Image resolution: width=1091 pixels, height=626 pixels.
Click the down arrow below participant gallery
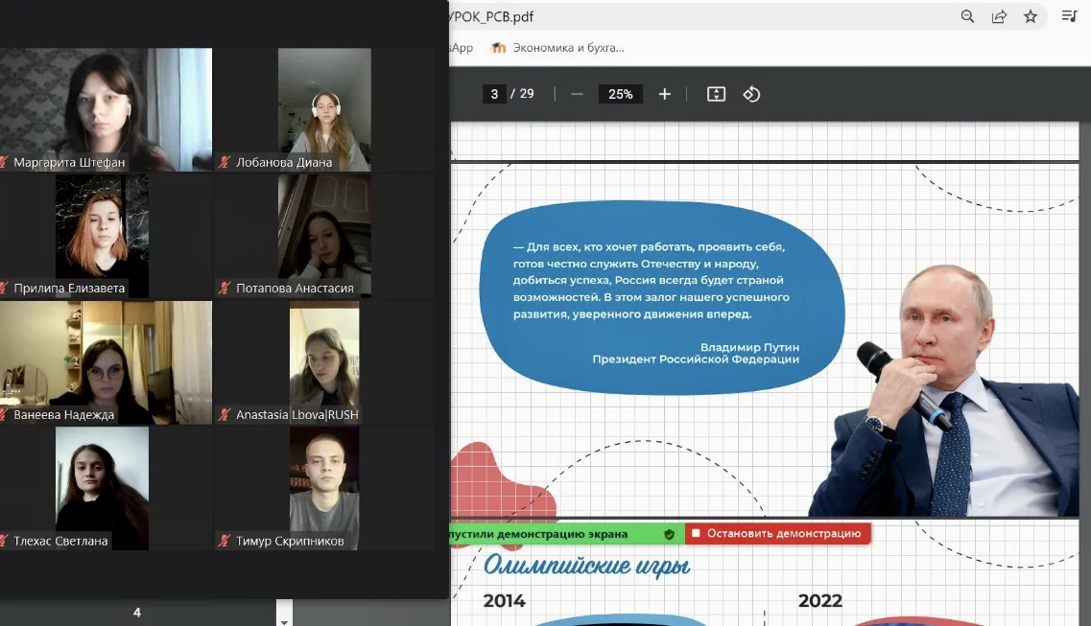pos(284,621)
